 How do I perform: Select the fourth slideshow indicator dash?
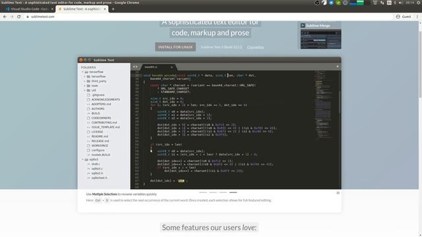(233, 192)
